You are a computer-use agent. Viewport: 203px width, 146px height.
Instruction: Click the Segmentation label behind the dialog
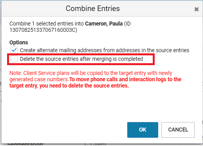[x=26, y=144]
